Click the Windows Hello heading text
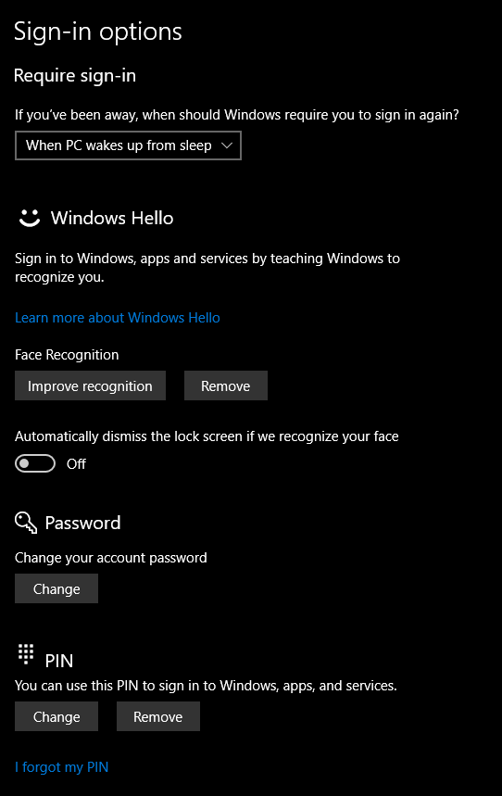This screenshot has height=796, width=502. coord(112,219)
